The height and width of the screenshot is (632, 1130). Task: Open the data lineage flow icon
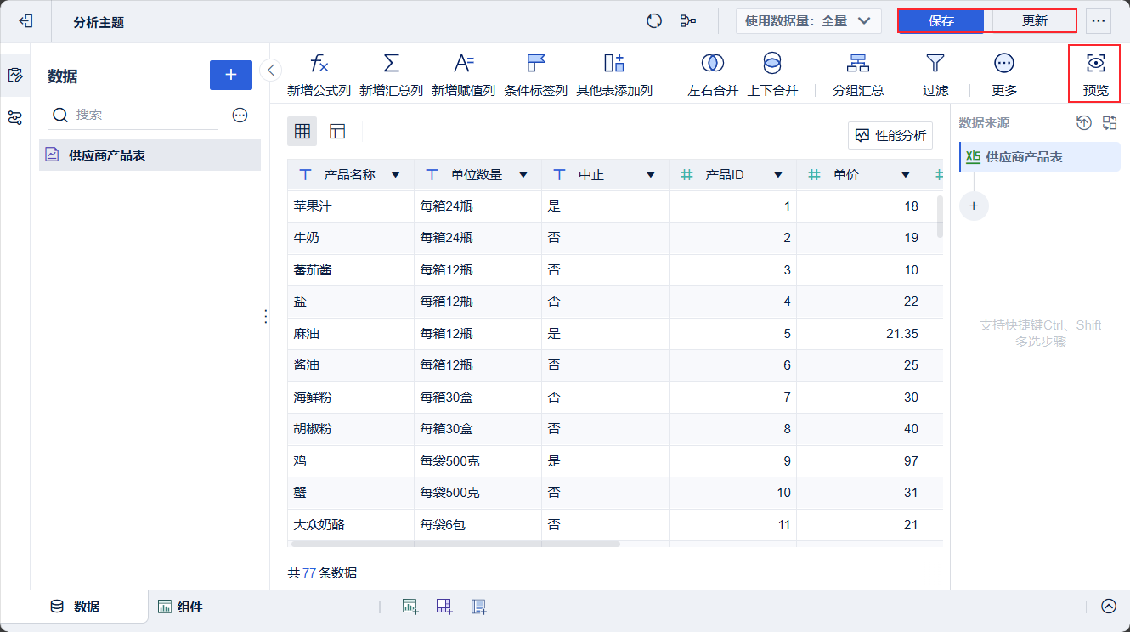[688, 21]
